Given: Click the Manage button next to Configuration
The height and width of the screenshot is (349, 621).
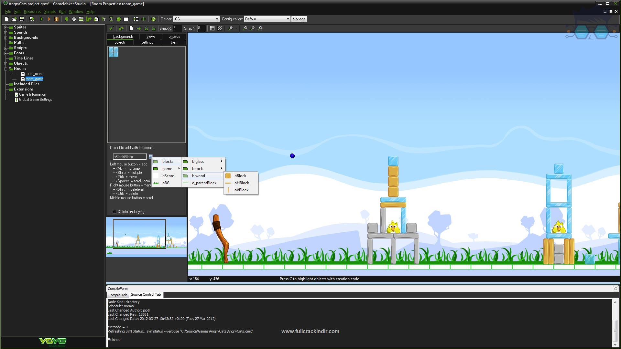Looking at the screenshot, I should pos(299,19).
